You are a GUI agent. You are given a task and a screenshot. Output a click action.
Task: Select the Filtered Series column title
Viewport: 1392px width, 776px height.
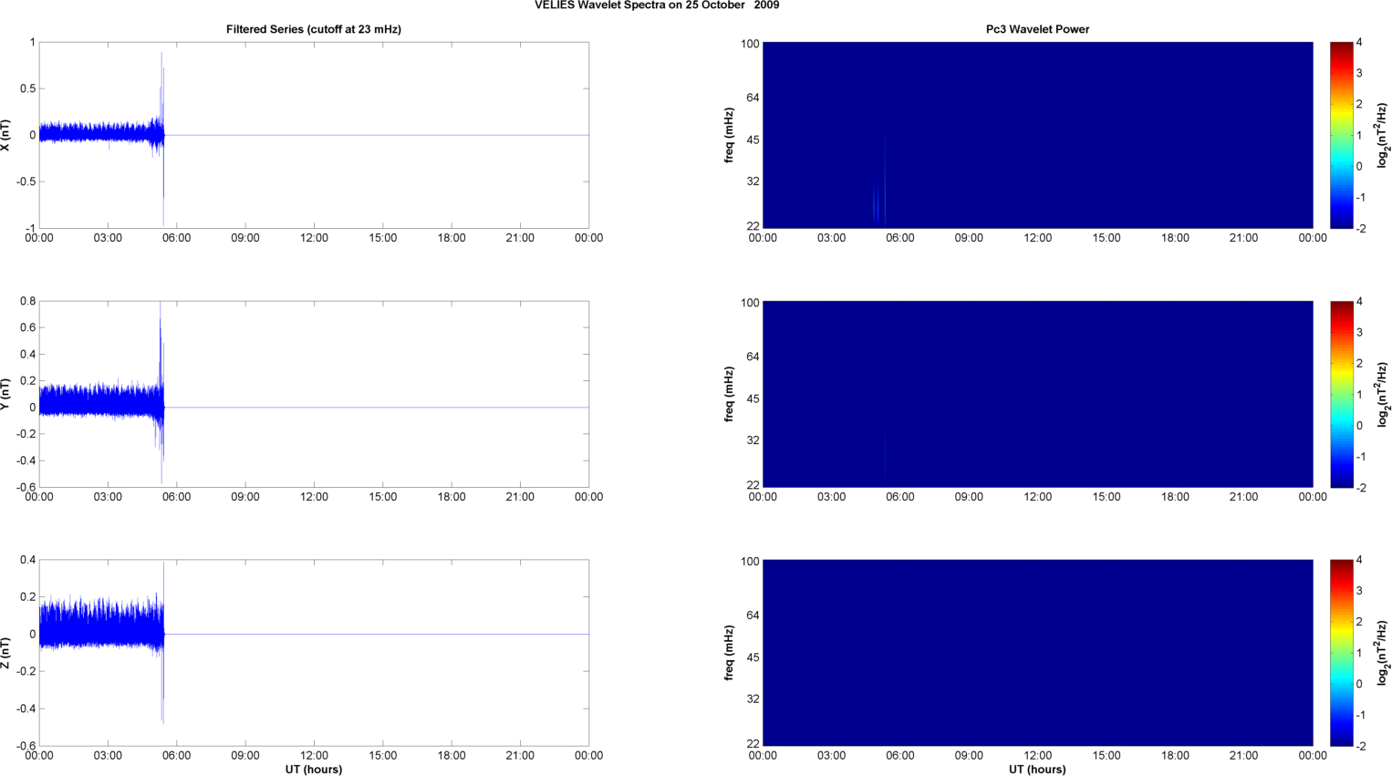click(x=314, y=29)
